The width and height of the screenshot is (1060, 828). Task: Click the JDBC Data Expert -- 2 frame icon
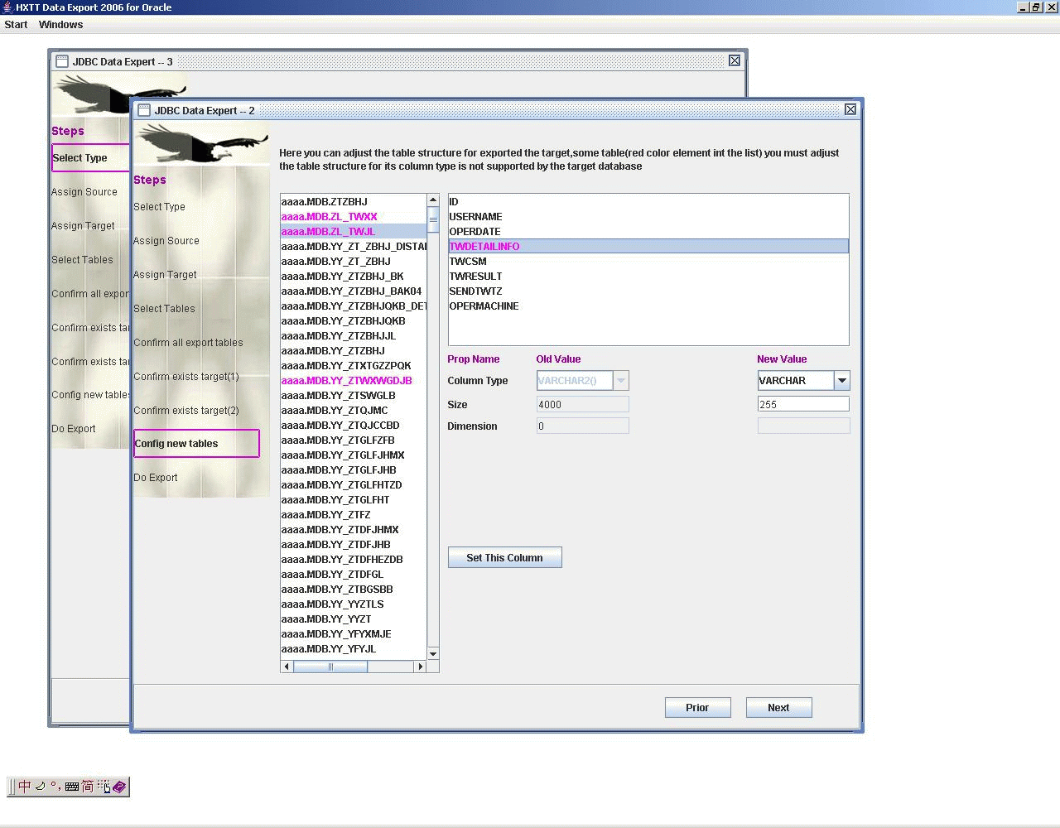(x=142, y=109)
